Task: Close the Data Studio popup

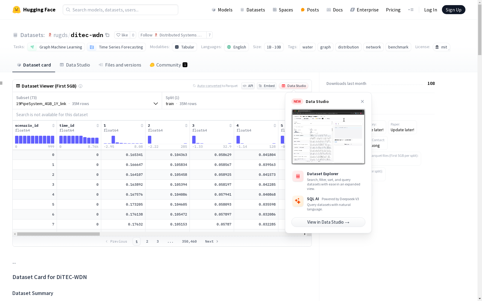Action: [x=362, y=101]
